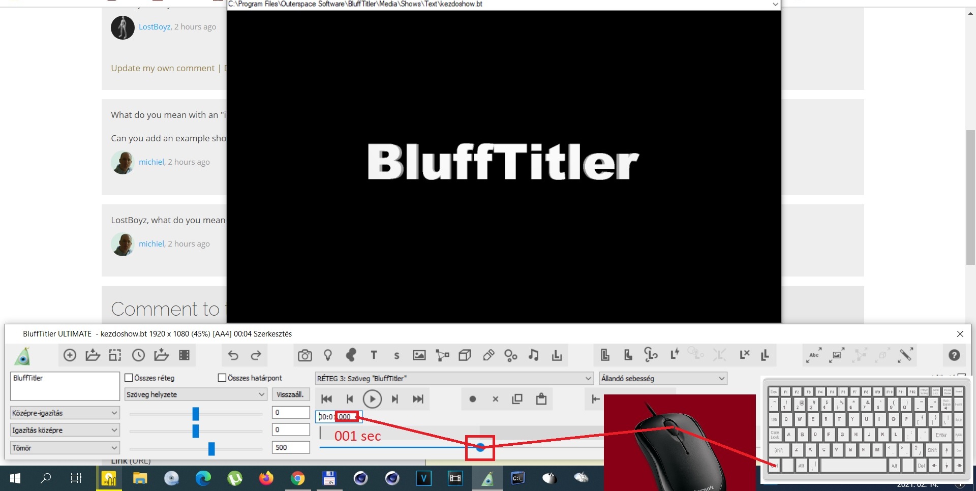This screenshot has height=491, width=976.
Task: Click the BluffTitler text input box
Action: pyautogui.click(x=65, y=386)
